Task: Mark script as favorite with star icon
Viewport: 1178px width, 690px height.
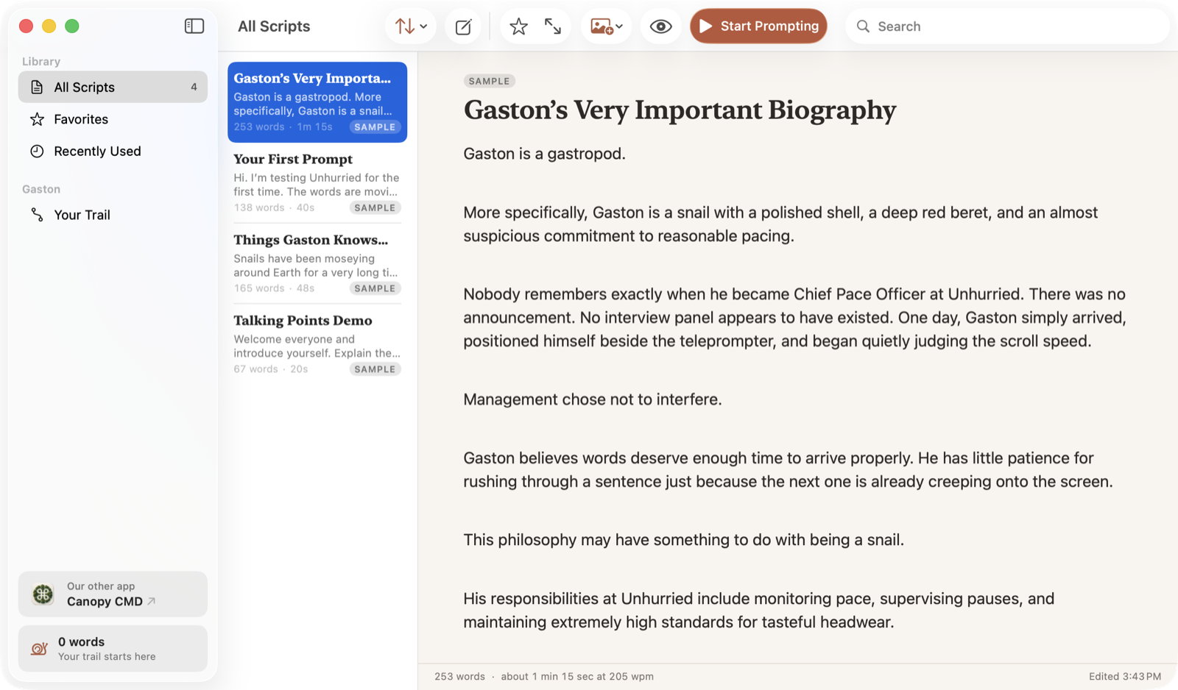Action: (518, 26)
